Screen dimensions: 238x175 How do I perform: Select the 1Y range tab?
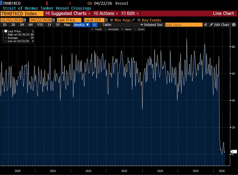[x=49, y=25]
